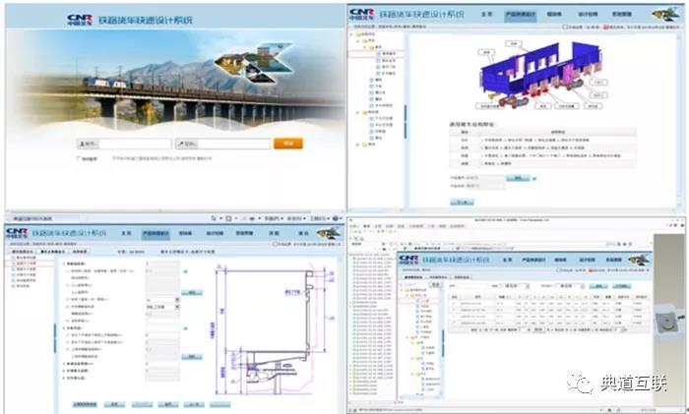Click the 3D part preview at the table window's right edge
Screen dimensions: 689x414
[668, 321]
